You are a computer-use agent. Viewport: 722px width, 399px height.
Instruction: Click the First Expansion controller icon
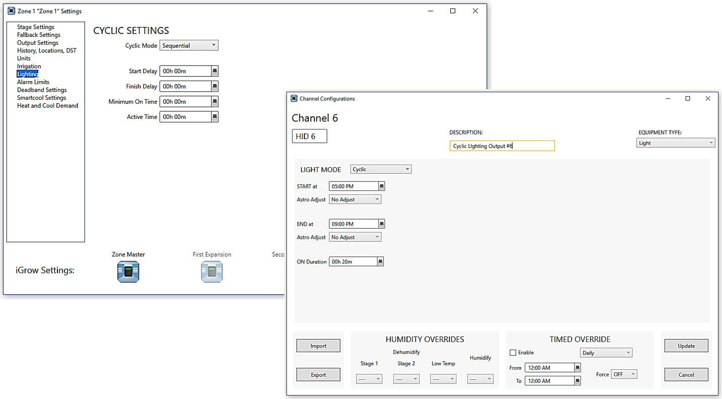click(212, 272)
